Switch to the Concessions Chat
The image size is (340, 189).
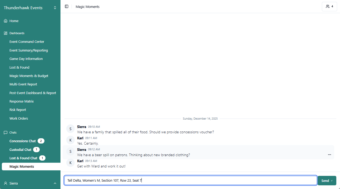(x=22, y=141)
